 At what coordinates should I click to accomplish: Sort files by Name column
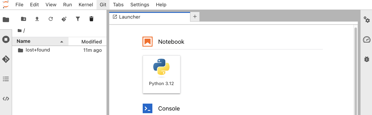40,41
